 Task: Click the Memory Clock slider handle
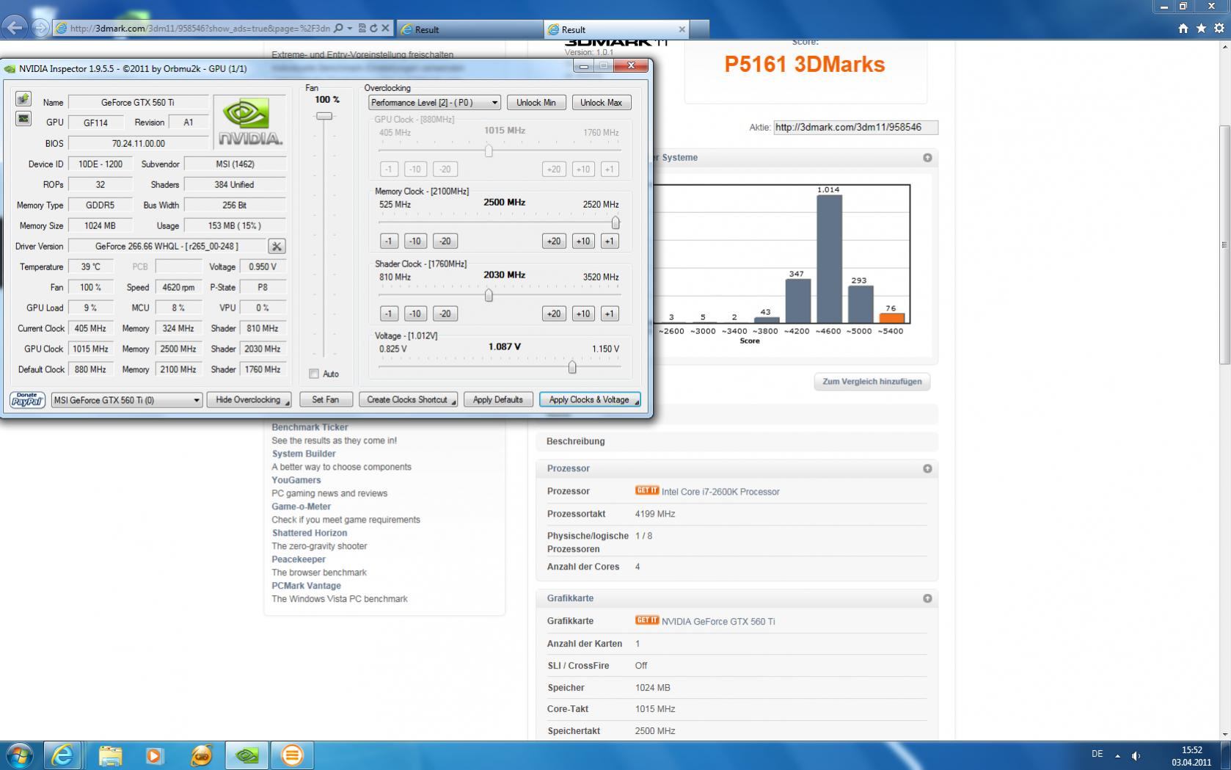point(615,222)
